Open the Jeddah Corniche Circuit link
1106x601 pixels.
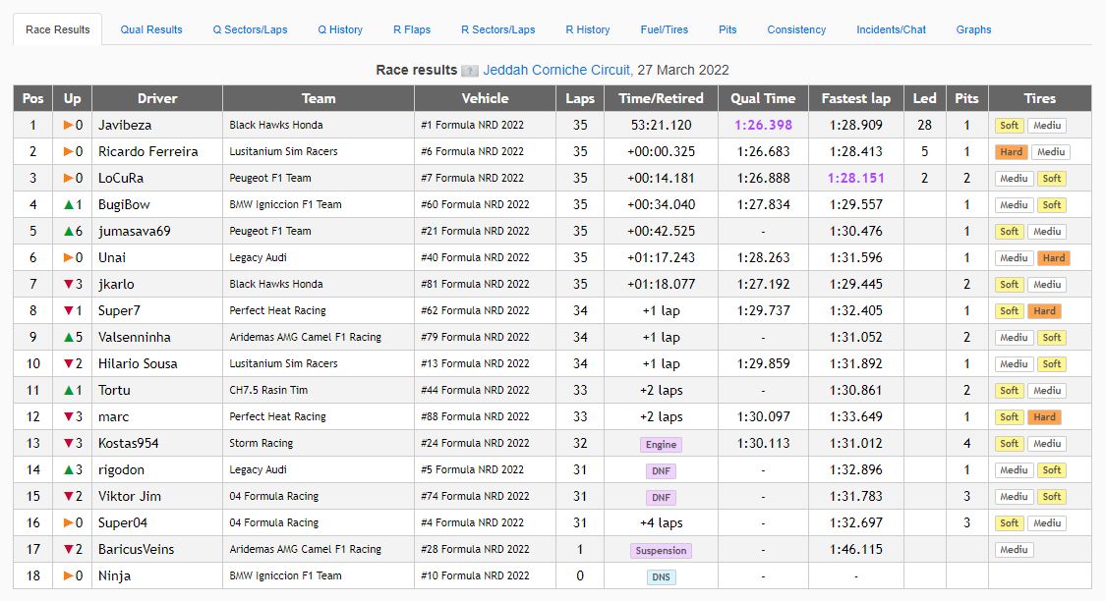556,70
